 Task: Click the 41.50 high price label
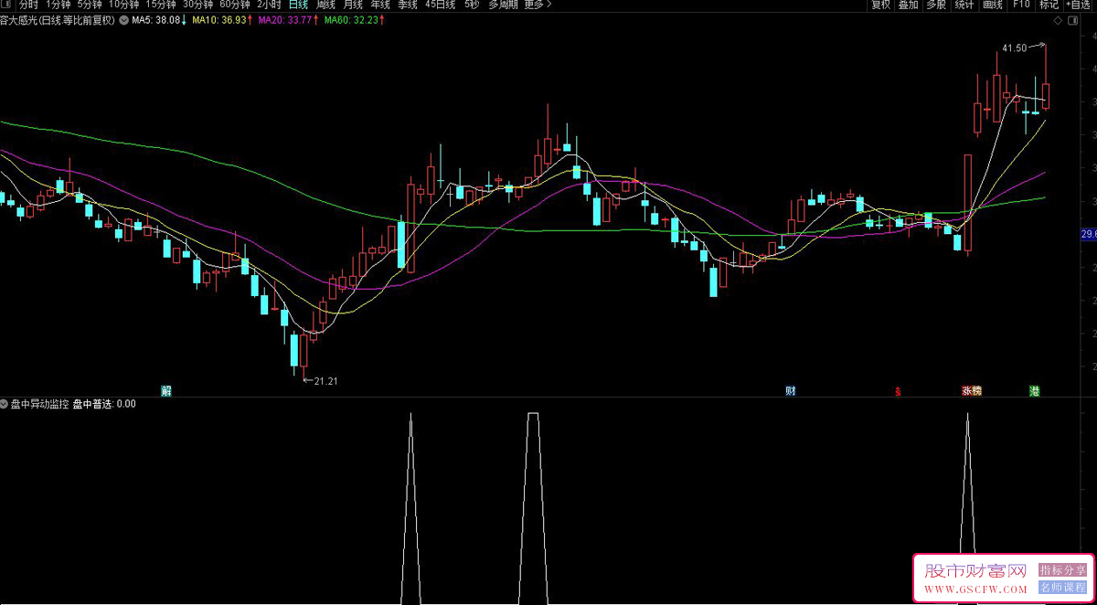tap(1014, 48)
